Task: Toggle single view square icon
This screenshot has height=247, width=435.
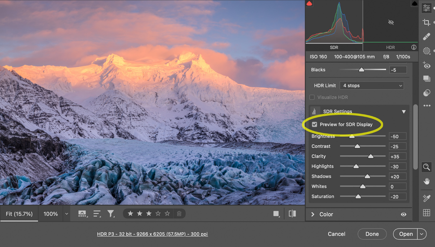Action: pos(276,214)
